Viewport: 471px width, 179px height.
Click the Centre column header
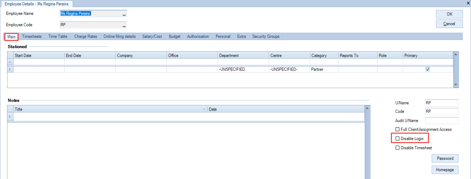(x=289, y=55)
